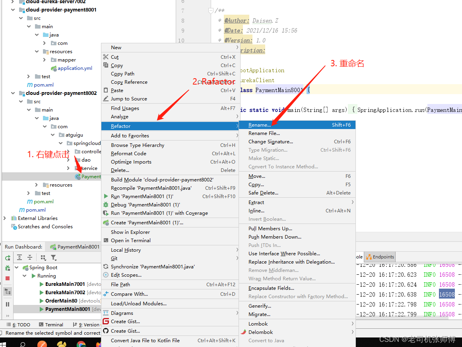
Task: Click the pencil icon beside Jump to Source
Action: 106,98
